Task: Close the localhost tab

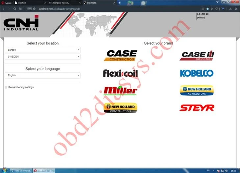Action: click(x=45, y=3)
